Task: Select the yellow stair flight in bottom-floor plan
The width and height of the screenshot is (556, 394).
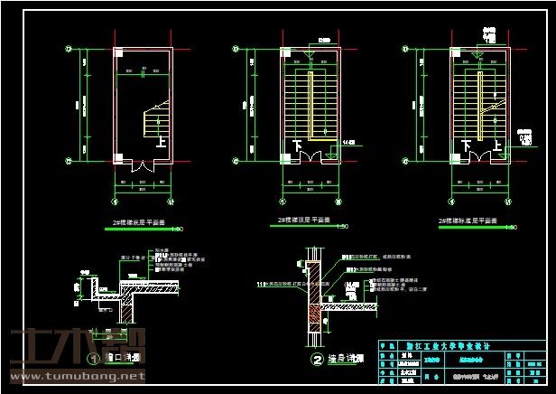Action: (x=155, y=121)
